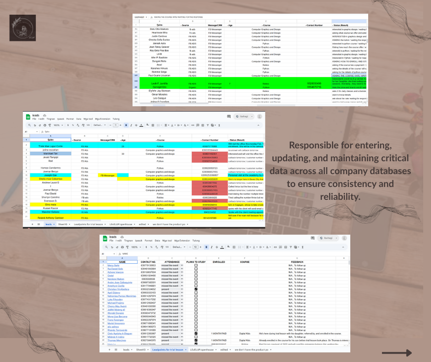Click account avatar in bottom spreadsheet

pyautogui.click(x=344, y=238)
